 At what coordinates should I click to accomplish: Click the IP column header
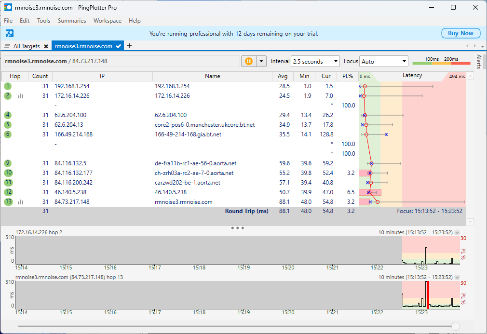pyautogui.click(x=102, y=76)
